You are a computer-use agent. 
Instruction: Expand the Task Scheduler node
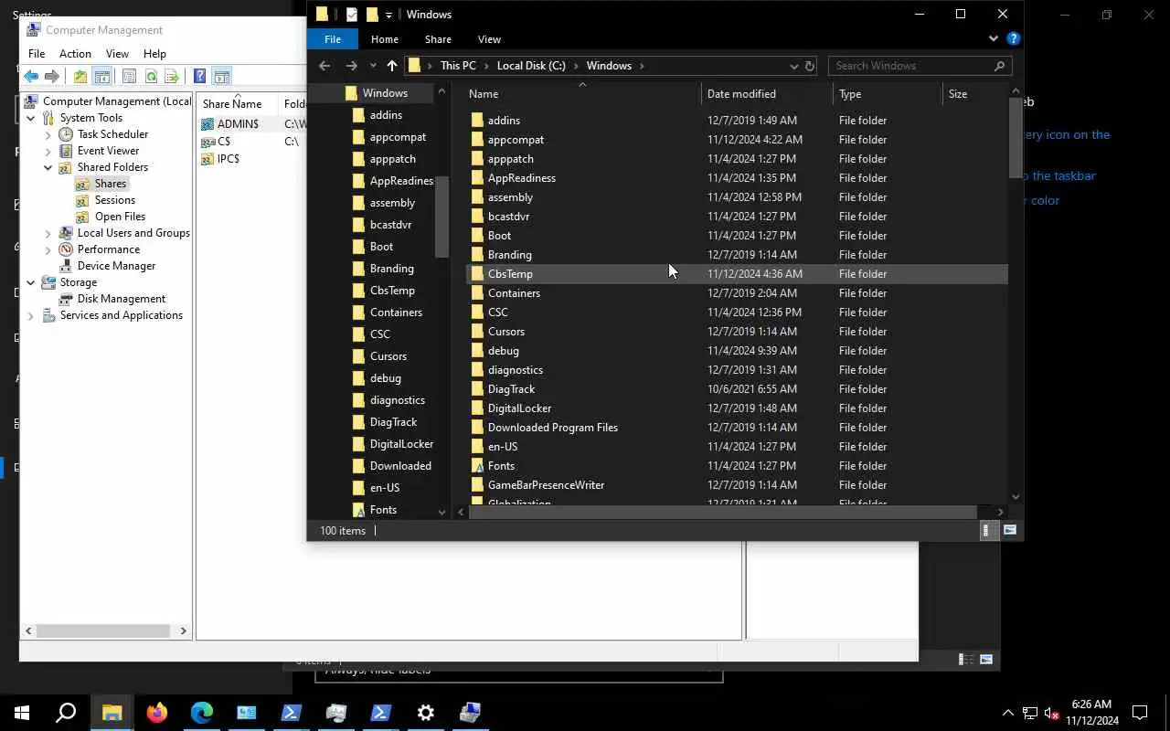click(x=48, y=134)
